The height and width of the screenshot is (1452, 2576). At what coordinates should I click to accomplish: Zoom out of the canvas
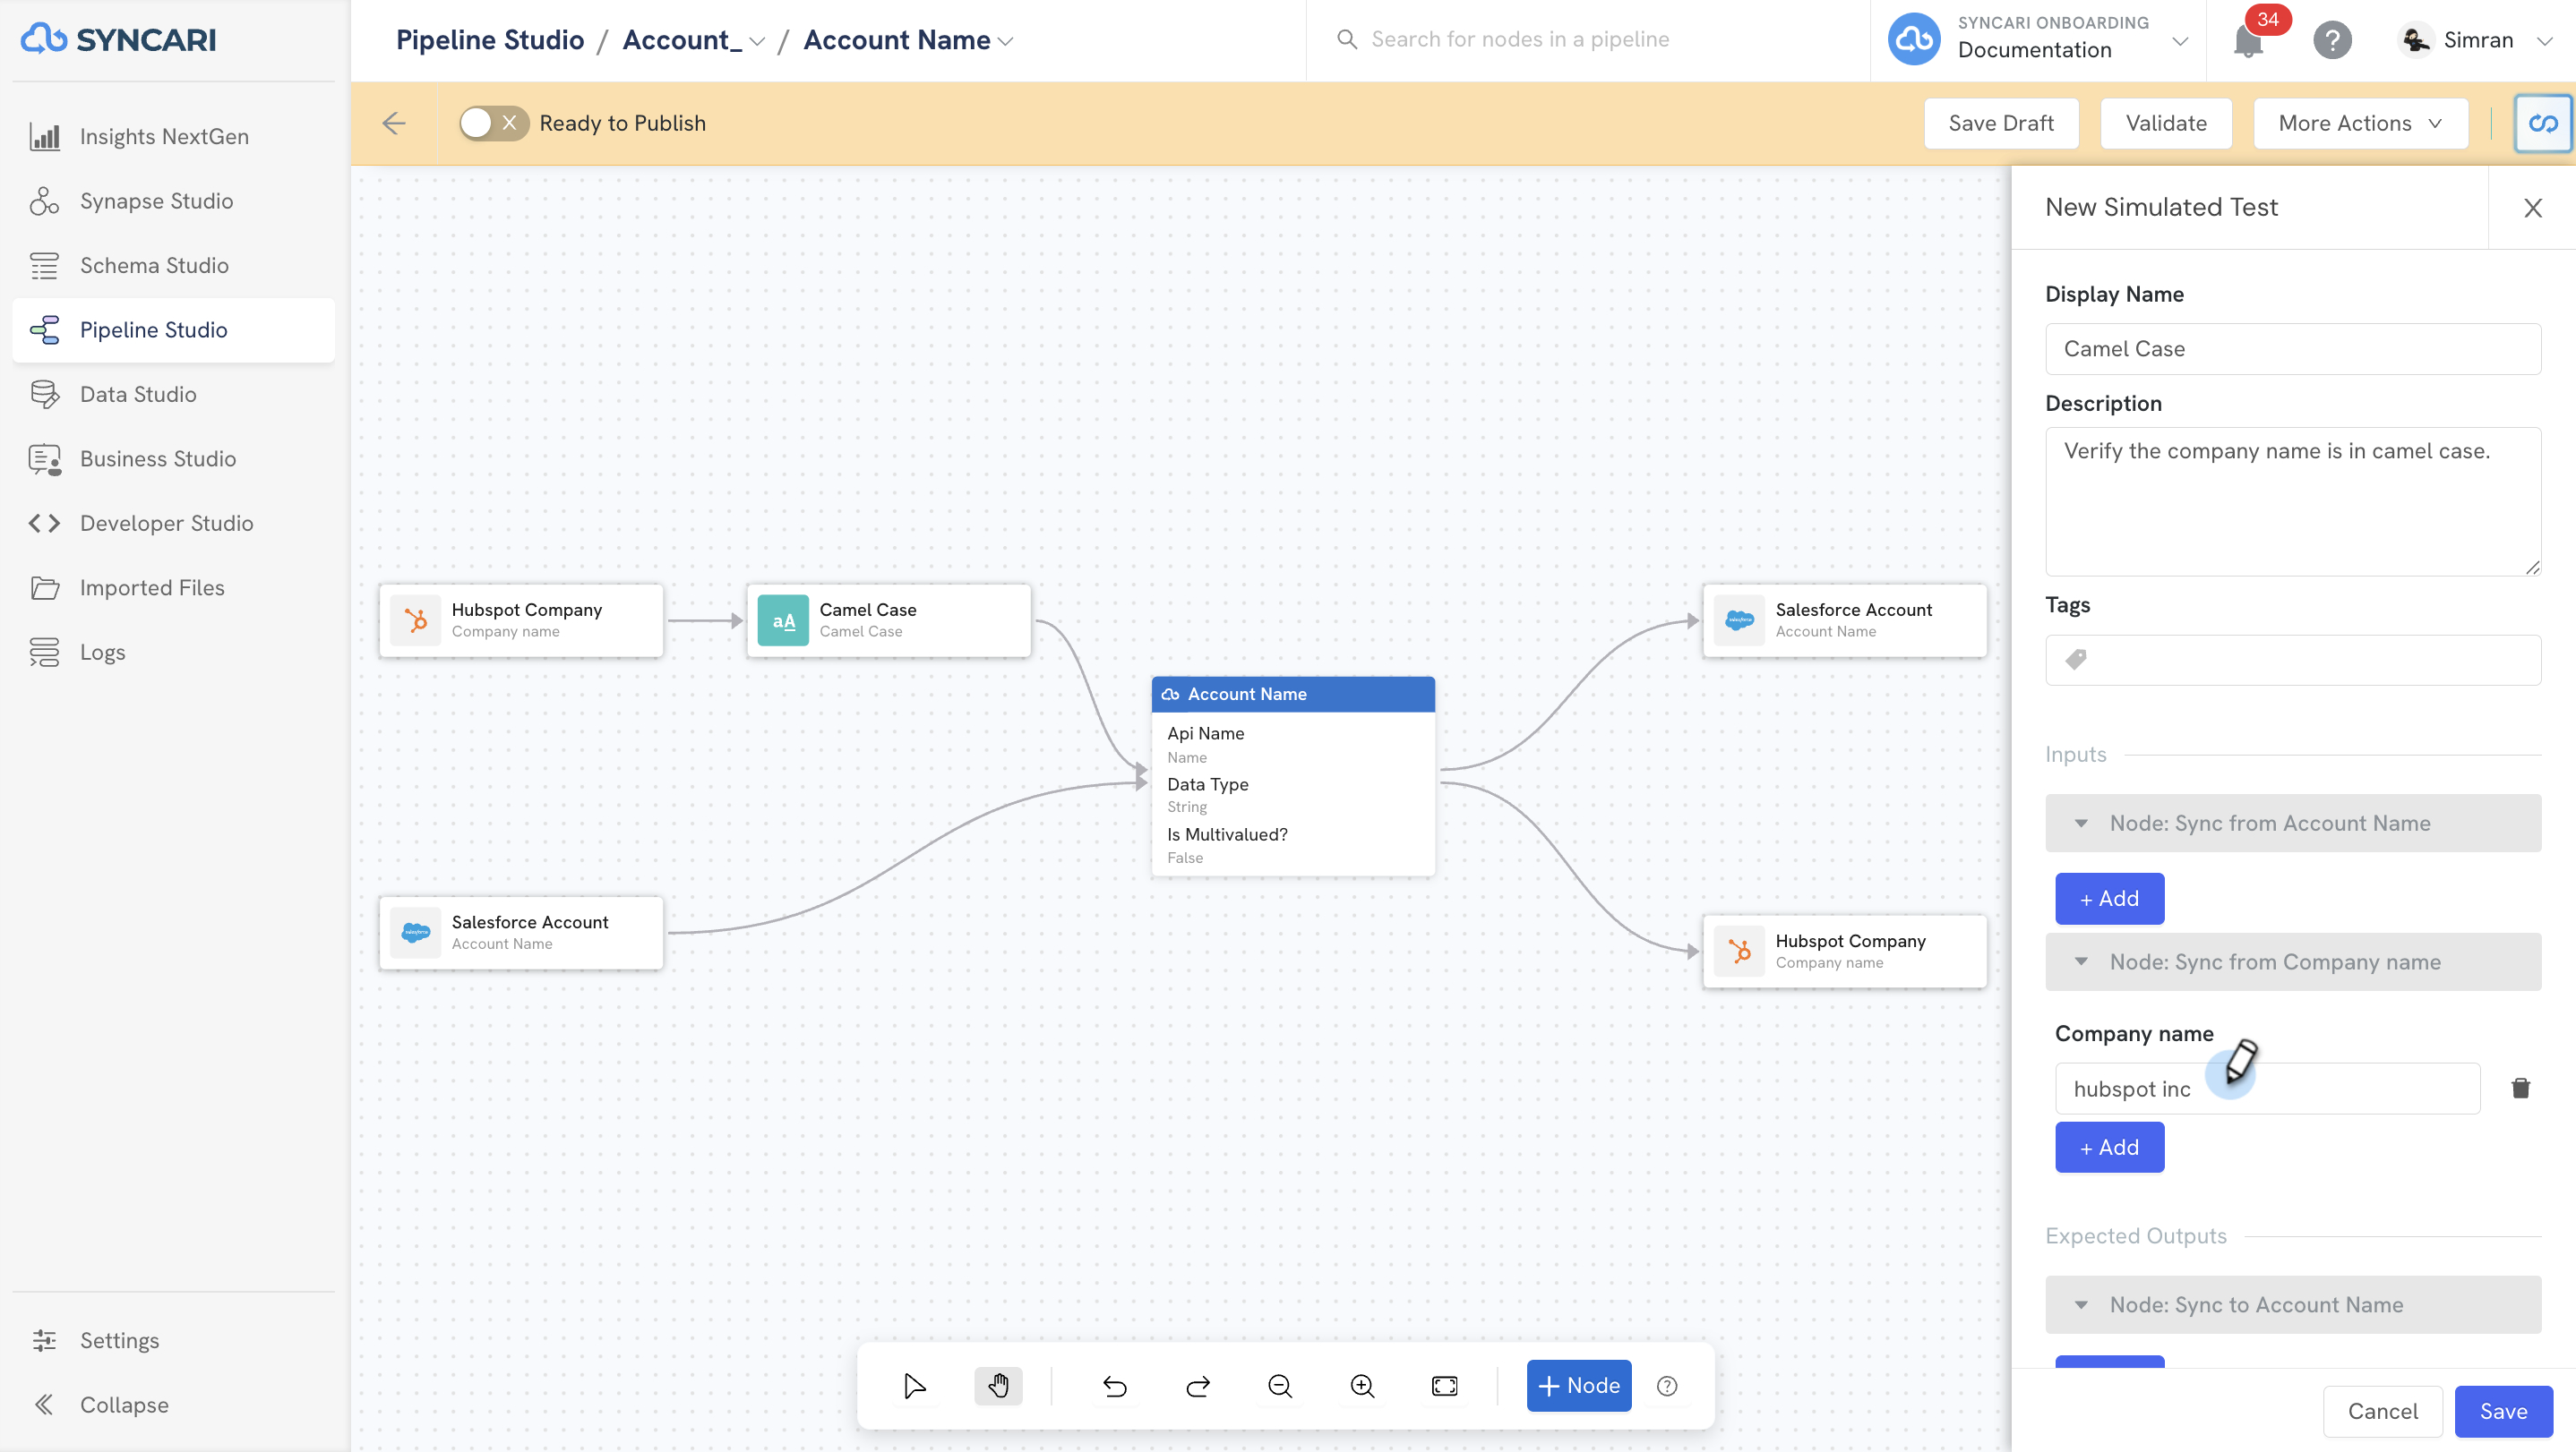click(1280, 1386)
